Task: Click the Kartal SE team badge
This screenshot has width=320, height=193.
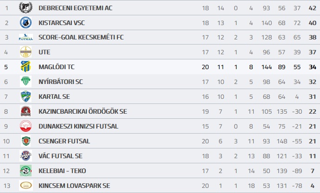Action: tap(26, 96)
